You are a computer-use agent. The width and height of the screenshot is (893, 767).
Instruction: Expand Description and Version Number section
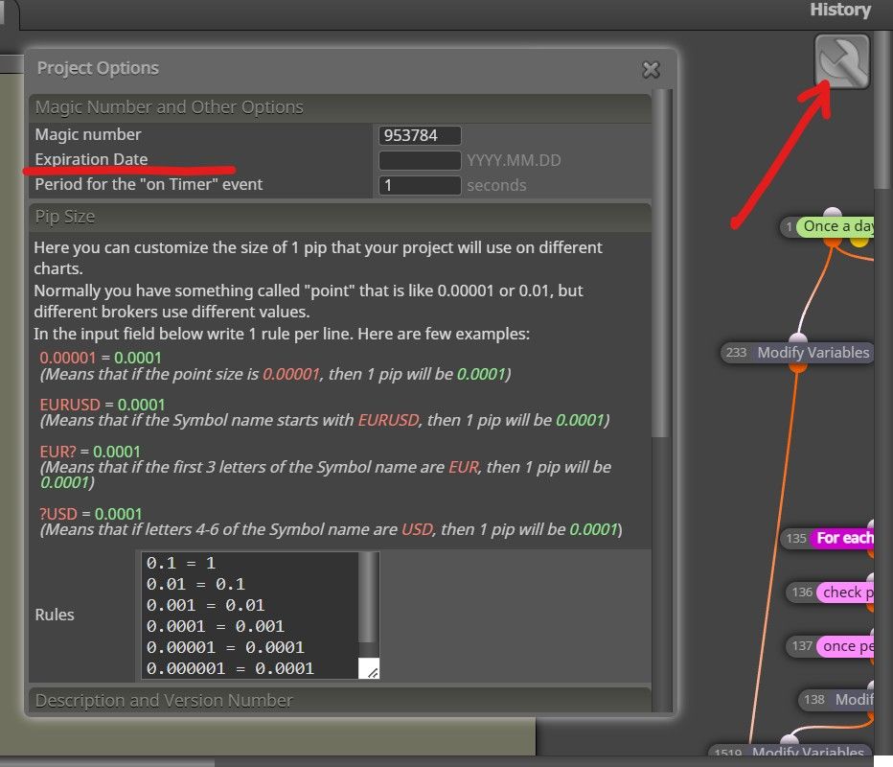tap(340, 700)
